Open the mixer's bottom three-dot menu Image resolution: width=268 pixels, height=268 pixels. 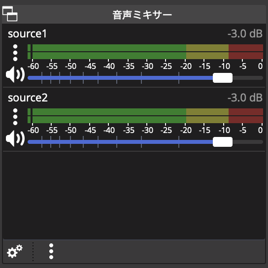tap(51, 251)
